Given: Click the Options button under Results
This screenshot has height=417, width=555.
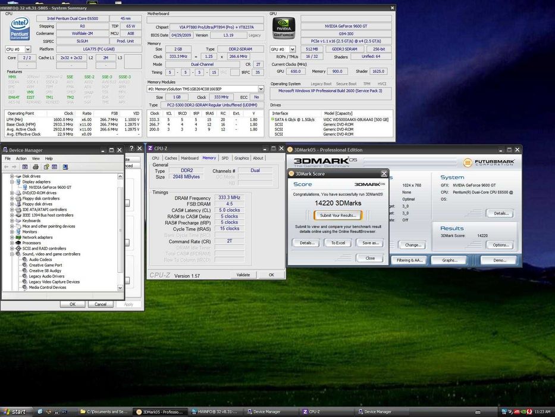Looking at the screenshot, I should [x=500, y=245].
